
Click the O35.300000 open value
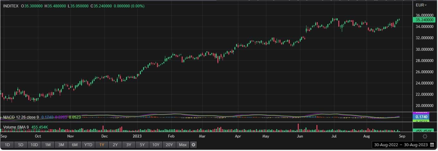click(x=32, y=6)
